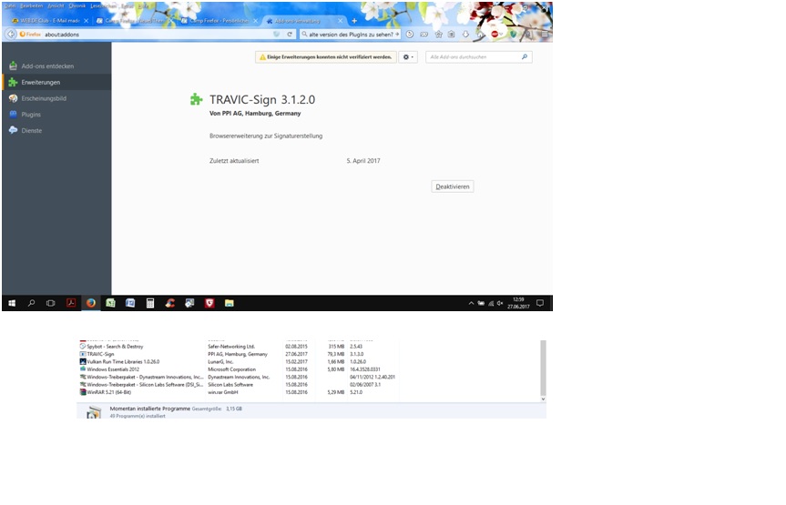Click programs list vertical scrollbar

click(543, 368)
